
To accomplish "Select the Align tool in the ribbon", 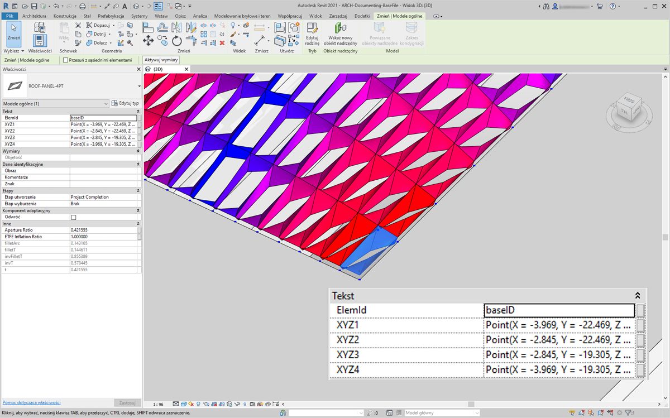I will pyautogui.click(x=149, y=27).
